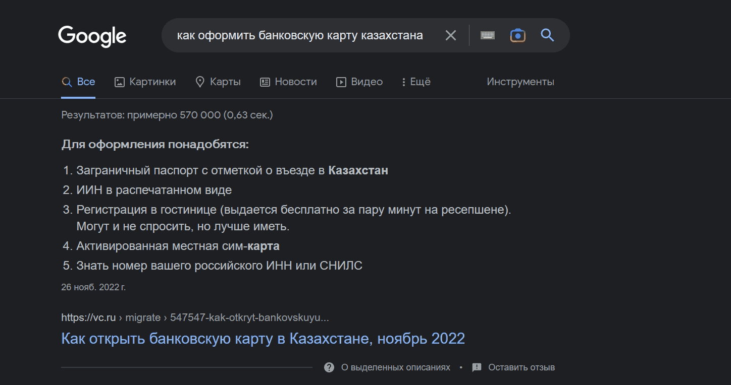
Task: Focus the search query input field
Action: 300,35
